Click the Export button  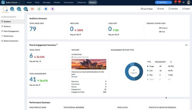tap(186, 9)
